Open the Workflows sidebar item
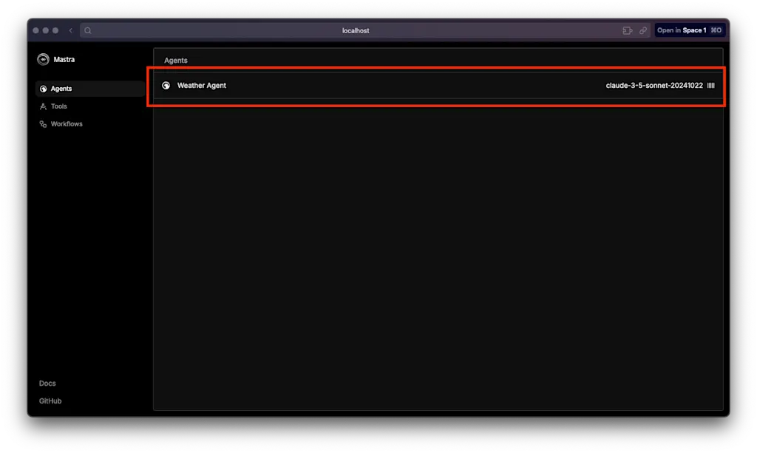The height and width of the screenshot is (453, 757). (x=90, y=124)
